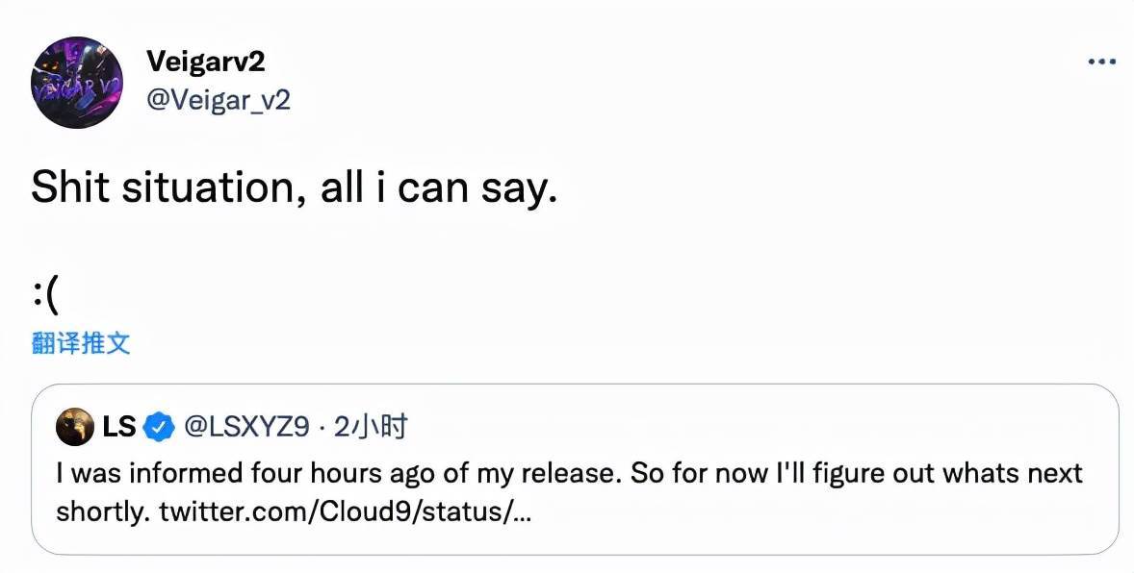Open quoted tweet text about release

pyautogui.click(x=569, y=493)
